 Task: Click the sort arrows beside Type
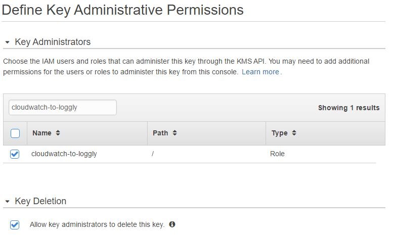tap(294, 133)
